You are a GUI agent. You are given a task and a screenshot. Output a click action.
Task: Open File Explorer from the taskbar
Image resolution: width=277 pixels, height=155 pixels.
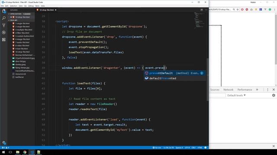point(18,152)
